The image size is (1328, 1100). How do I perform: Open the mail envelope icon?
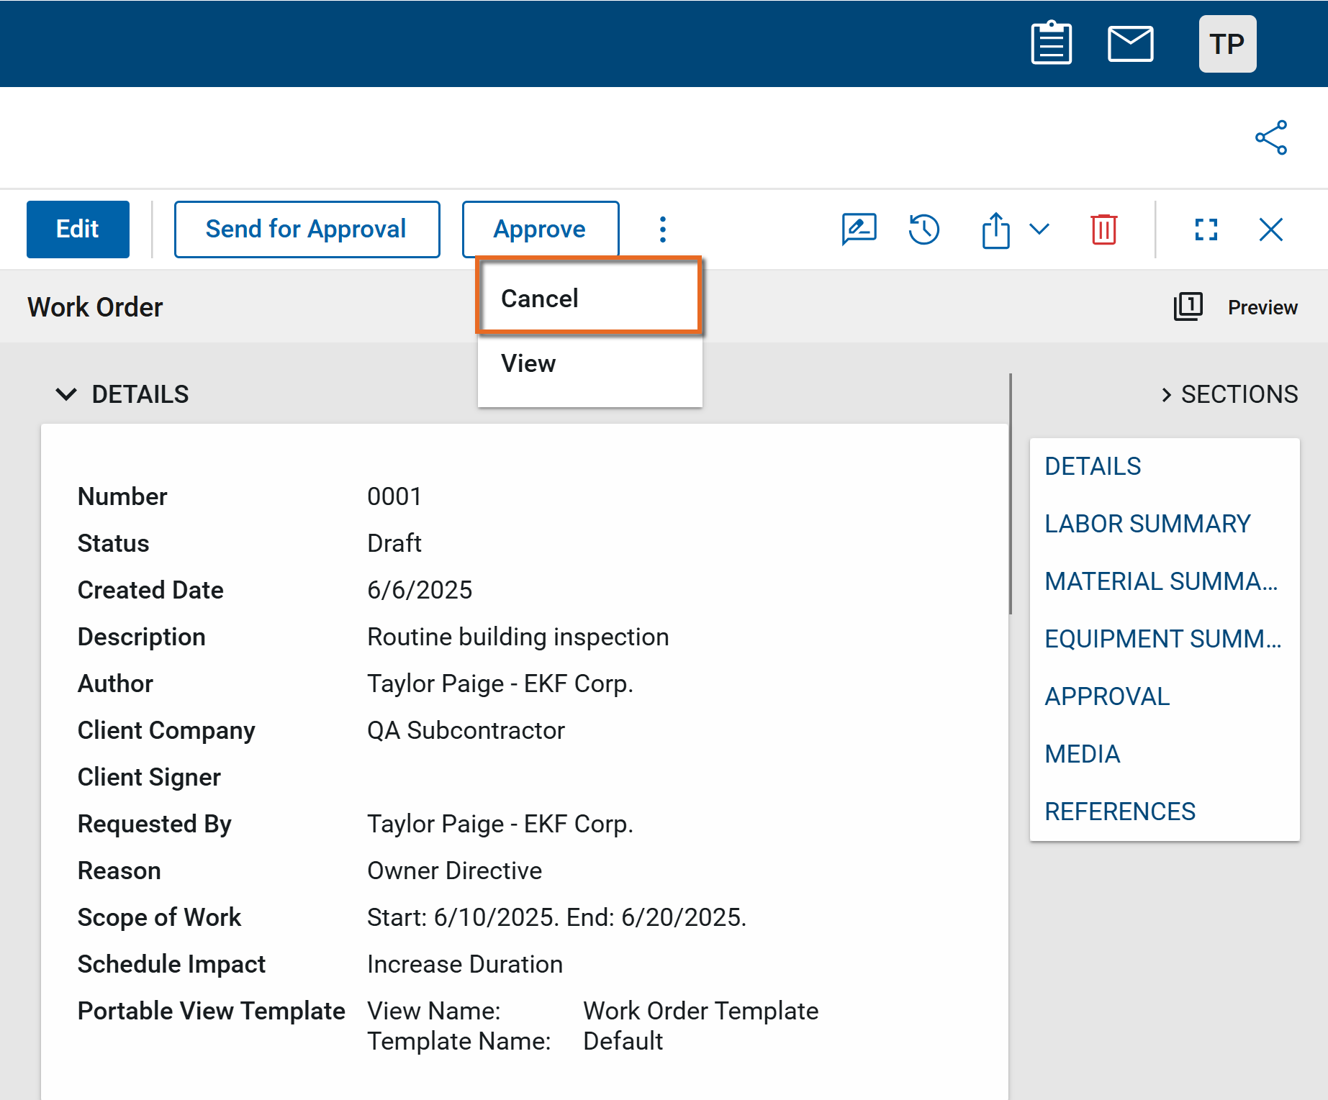(x=1130, y=44)
